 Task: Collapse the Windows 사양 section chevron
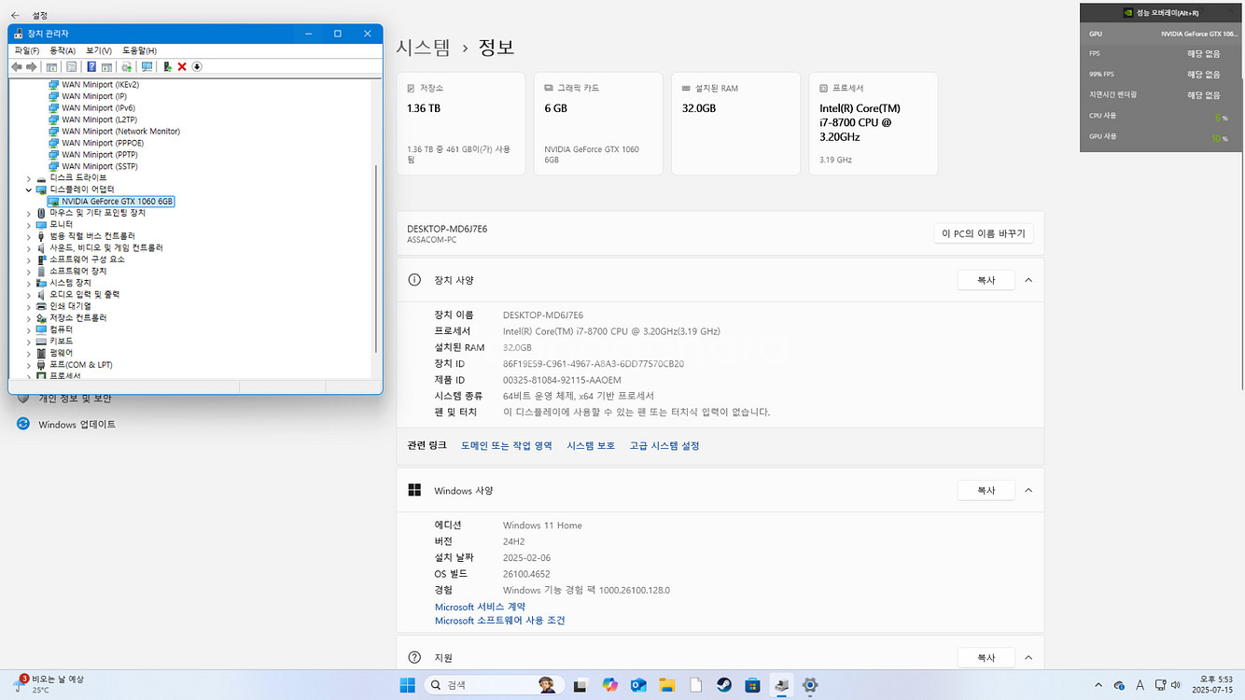1028,490
